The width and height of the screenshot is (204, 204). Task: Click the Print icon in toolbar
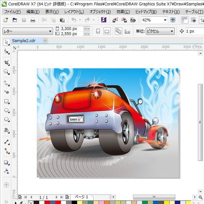point(33,20)
